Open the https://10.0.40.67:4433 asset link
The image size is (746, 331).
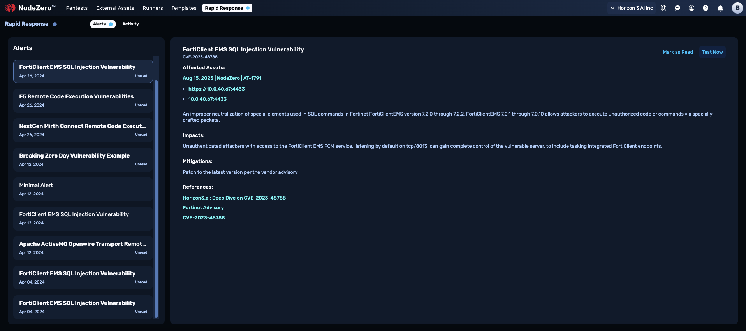click(216, 89)
